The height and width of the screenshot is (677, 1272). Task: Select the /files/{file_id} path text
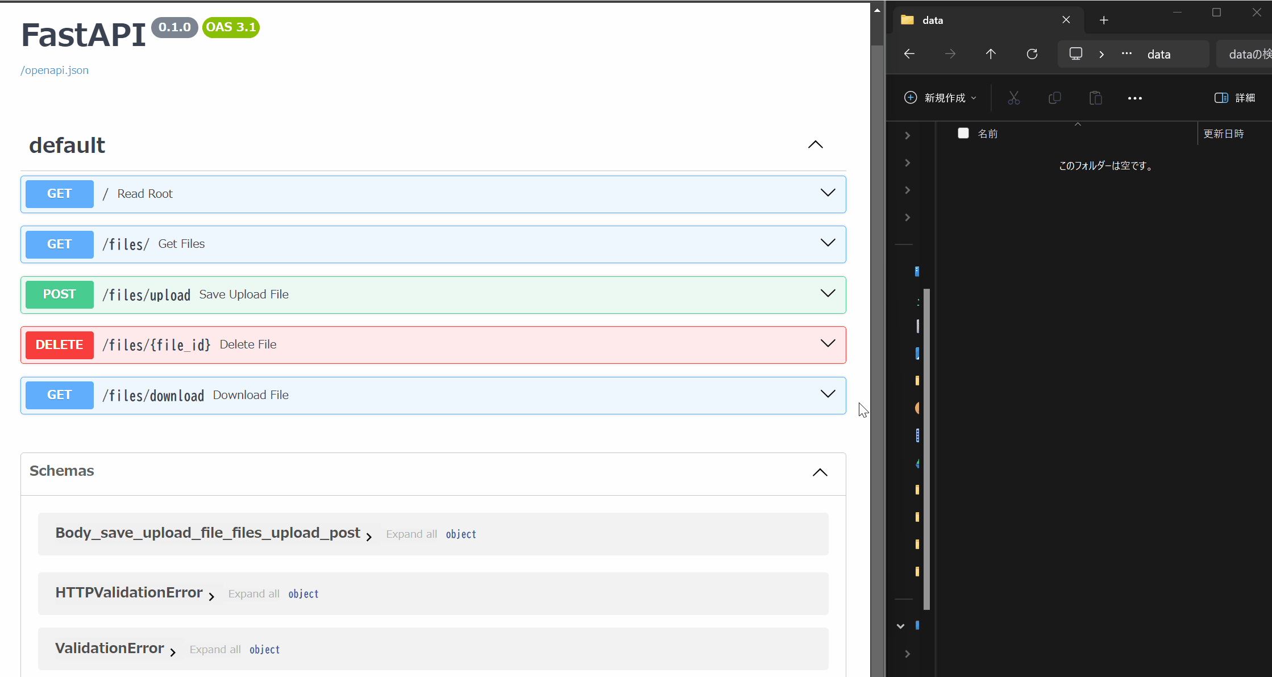pos(157,345)
